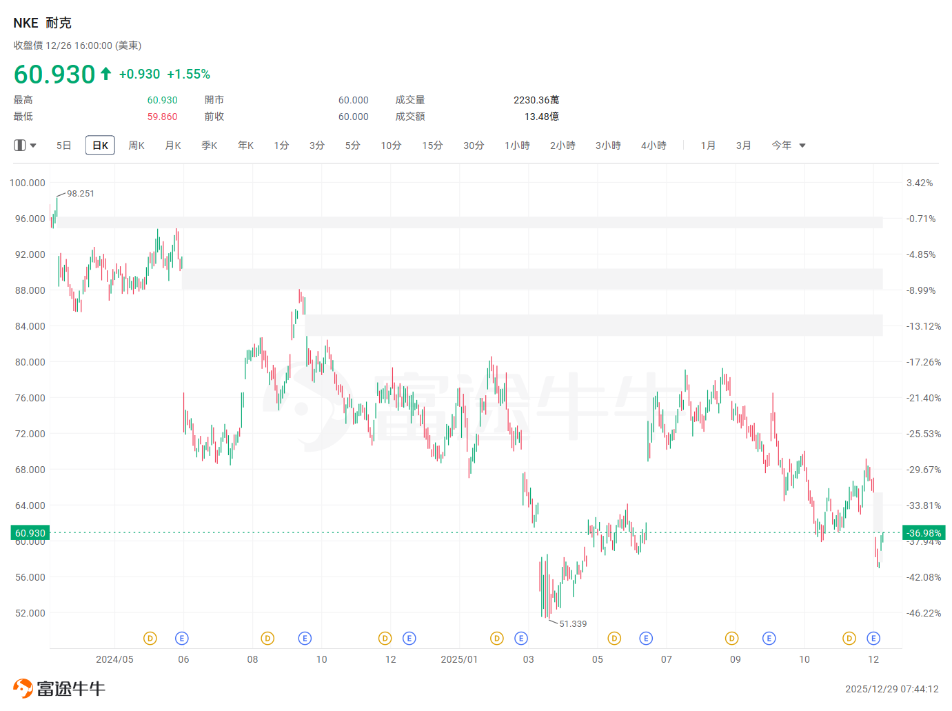
Task: Choose the 5日 five-day view
Action: click(63, 146)
